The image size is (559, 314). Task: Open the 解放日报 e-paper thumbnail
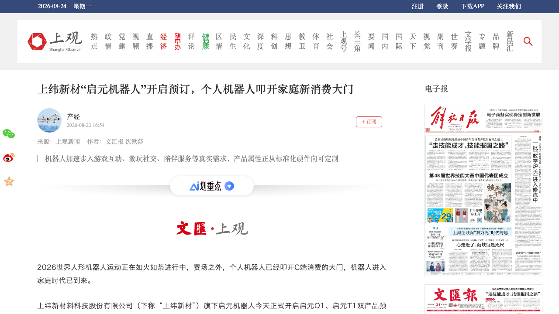(x=483, y=190)
